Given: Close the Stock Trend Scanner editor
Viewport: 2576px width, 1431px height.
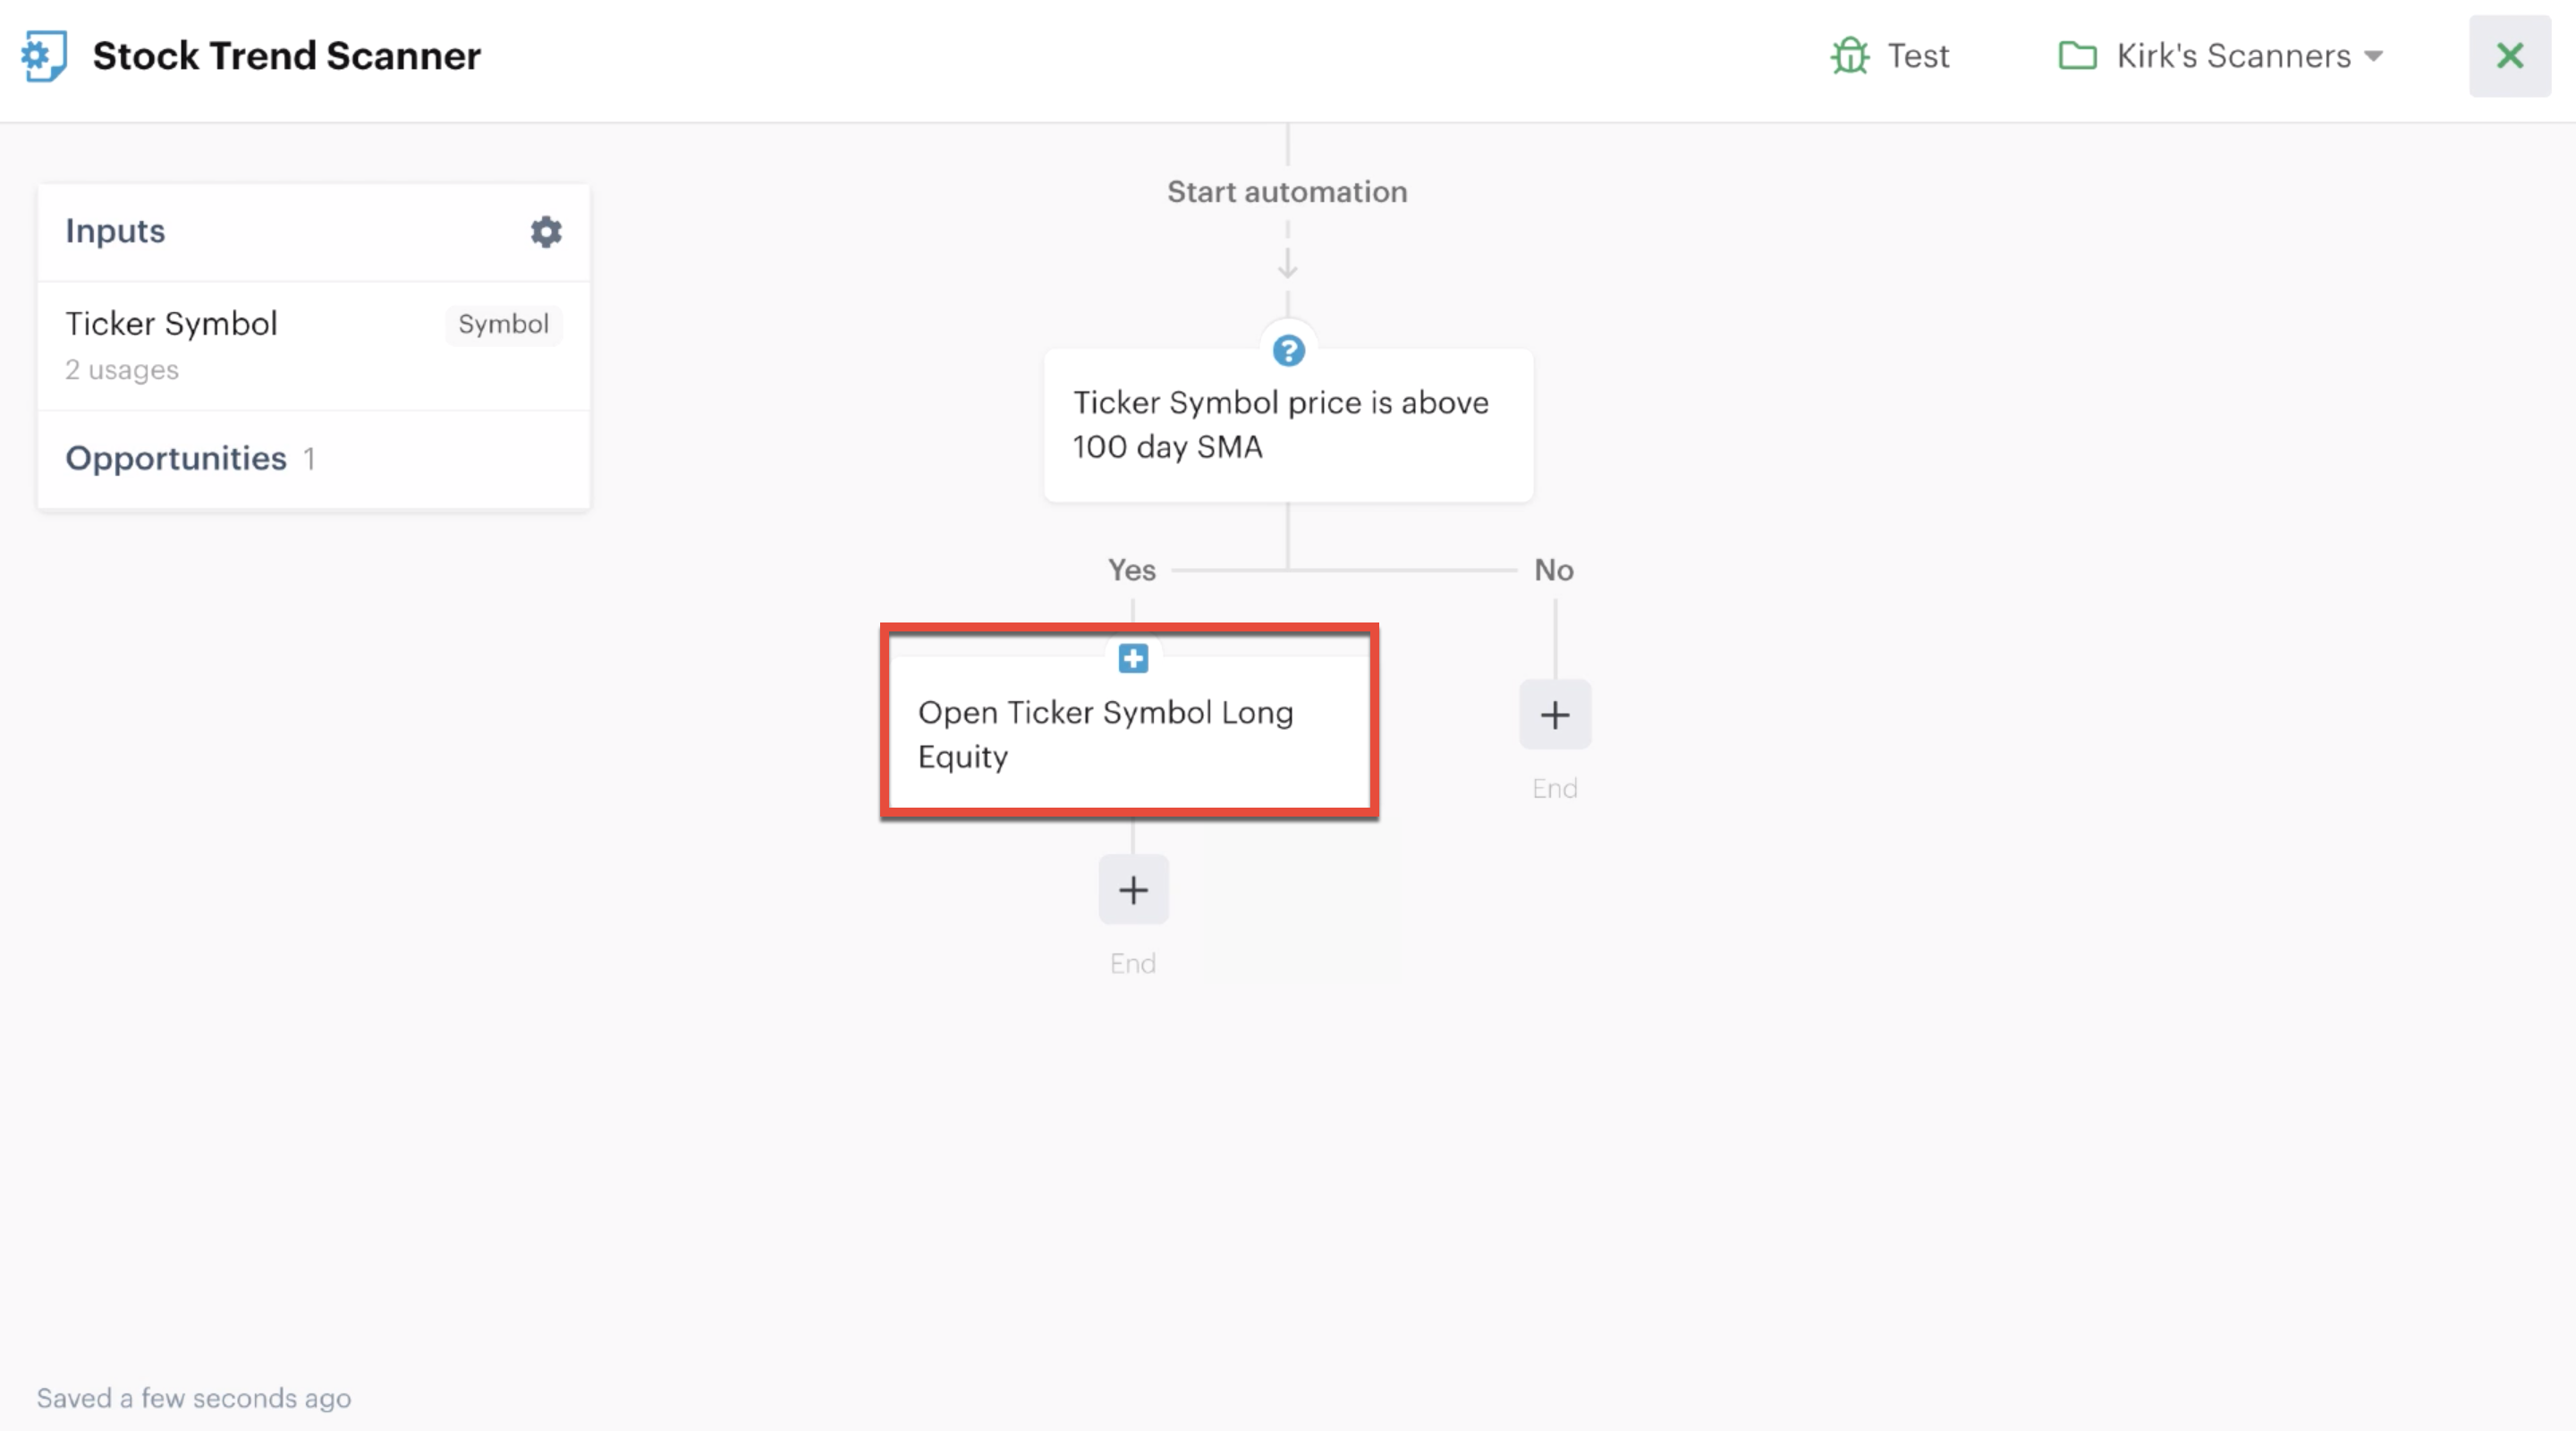Looking at the screenshot, I should [2509, 56].
